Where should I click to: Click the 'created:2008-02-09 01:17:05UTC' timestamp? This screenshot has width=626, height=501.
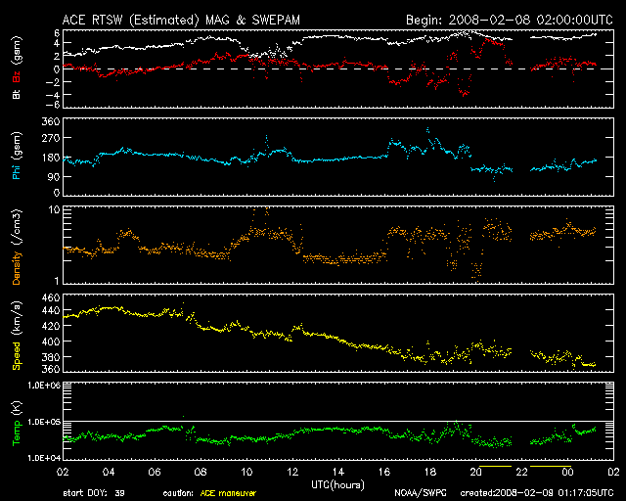click(537, 493)
